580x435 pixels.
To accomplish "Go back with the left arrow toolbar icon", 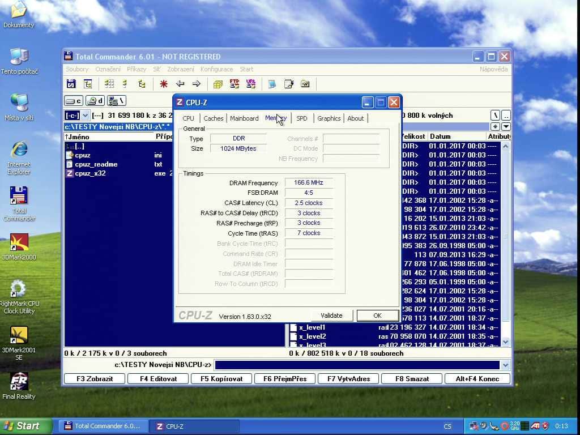I will 180,84.
